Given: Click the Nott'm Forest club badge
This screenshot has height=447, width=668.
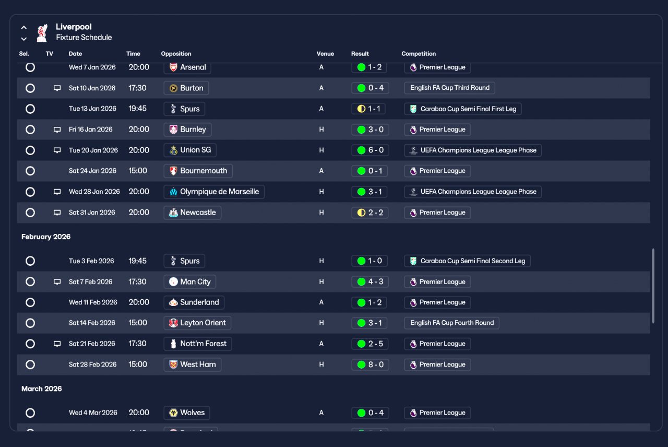Looking at the screenshot, I should click(174, 344).
